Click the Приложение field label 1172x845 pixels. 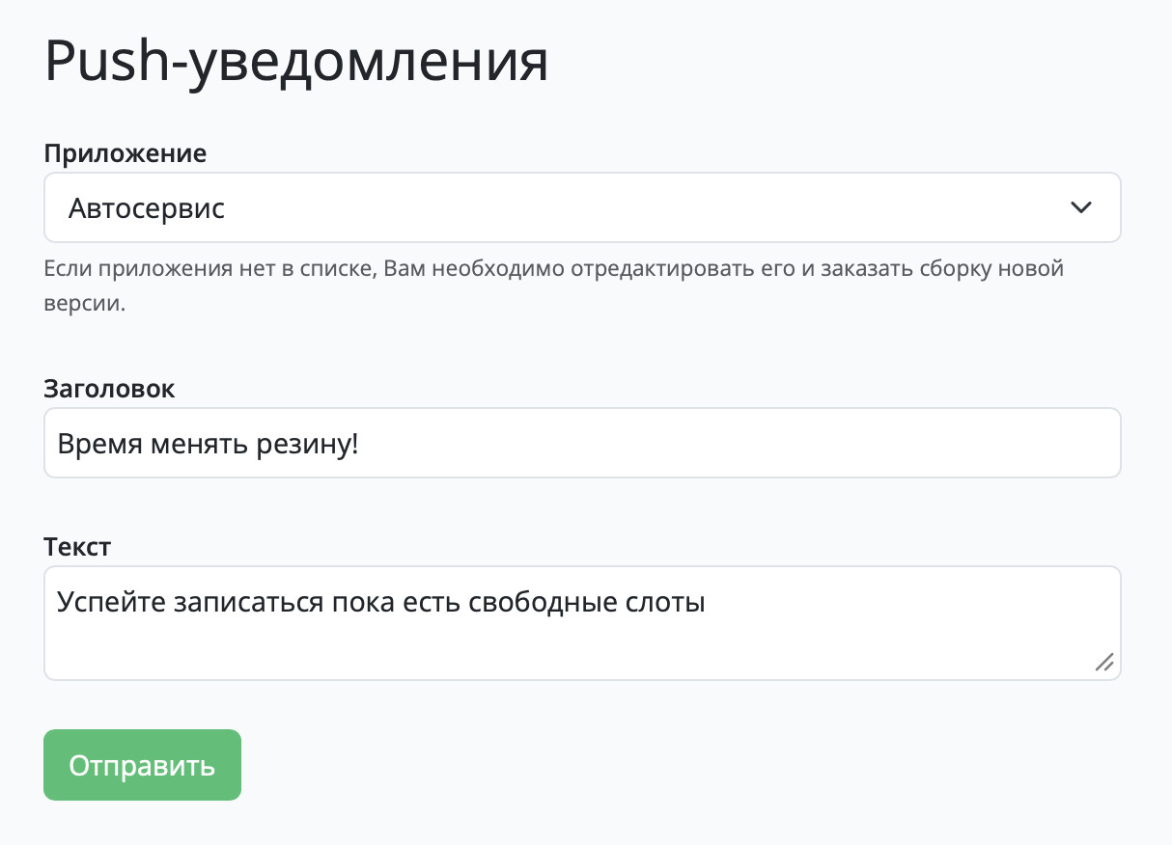[x=126, y=153]
